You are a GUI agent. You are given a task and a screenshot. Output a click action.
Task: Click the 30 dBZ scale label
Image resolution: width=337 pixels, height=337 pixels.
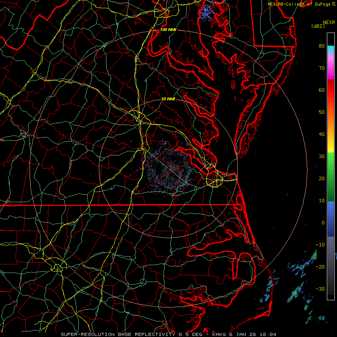tap(322, 156)
